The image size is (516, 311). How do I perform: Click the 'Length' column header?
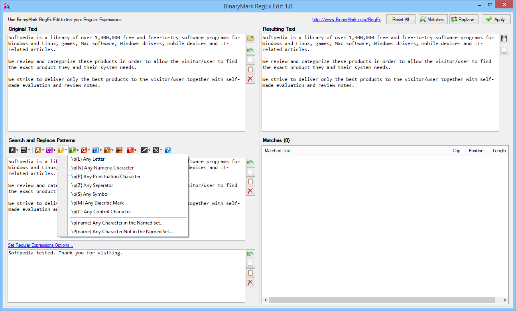click(x=499, y=151)
